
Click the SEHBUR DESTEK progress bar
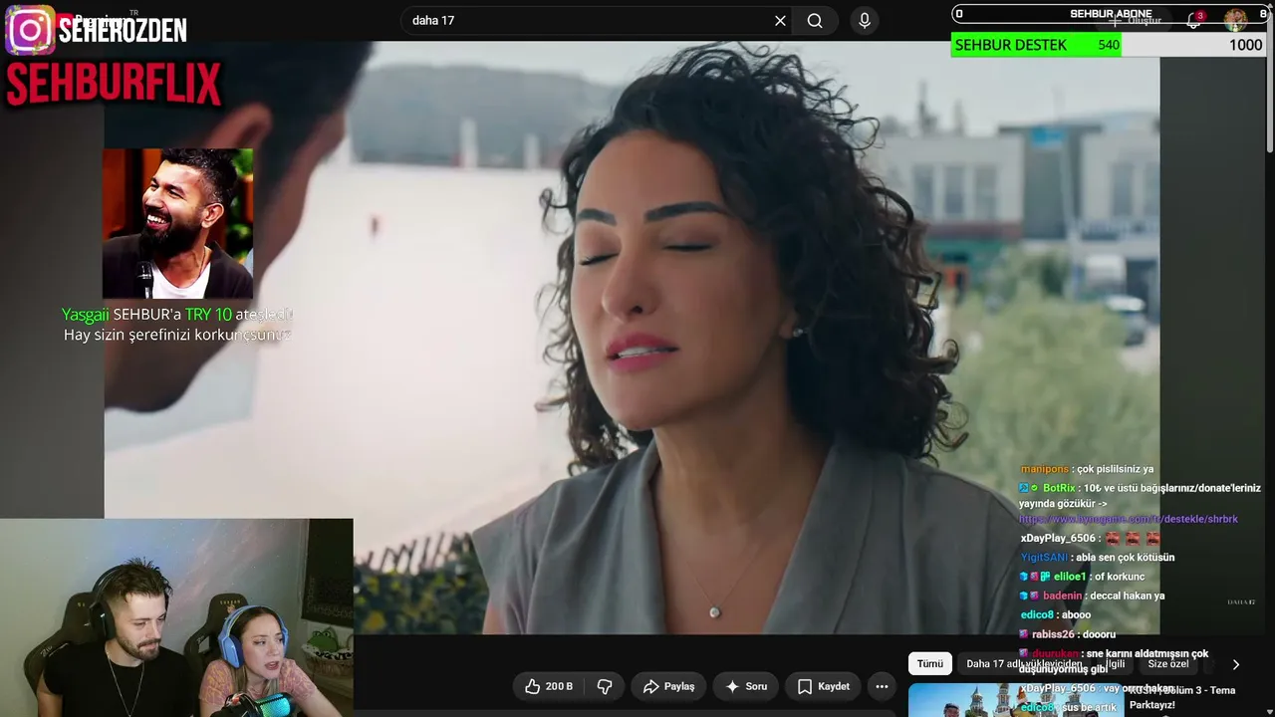click(1109, 45)
